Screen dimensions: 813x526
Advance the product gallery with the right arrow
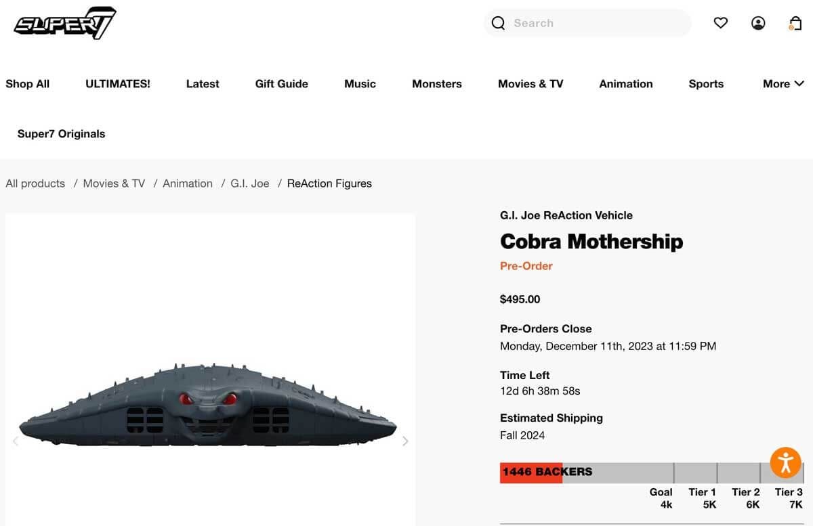[x=405, y=441]
